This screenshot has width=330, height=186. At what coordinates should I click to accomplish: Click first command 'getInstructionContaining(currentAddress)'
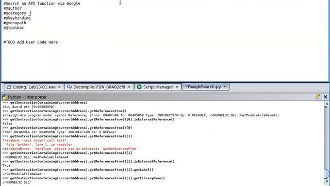point(45,102)
